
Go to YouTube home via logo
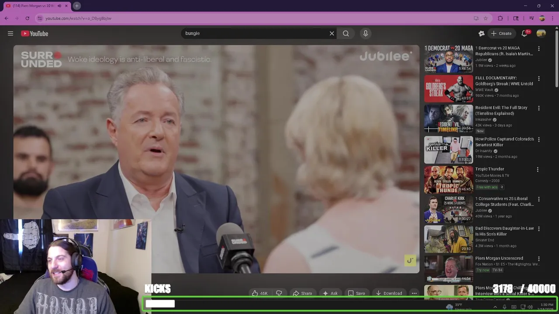point(35,34)
